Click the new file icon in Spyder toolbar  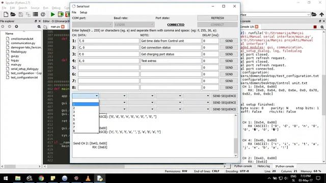6,14
